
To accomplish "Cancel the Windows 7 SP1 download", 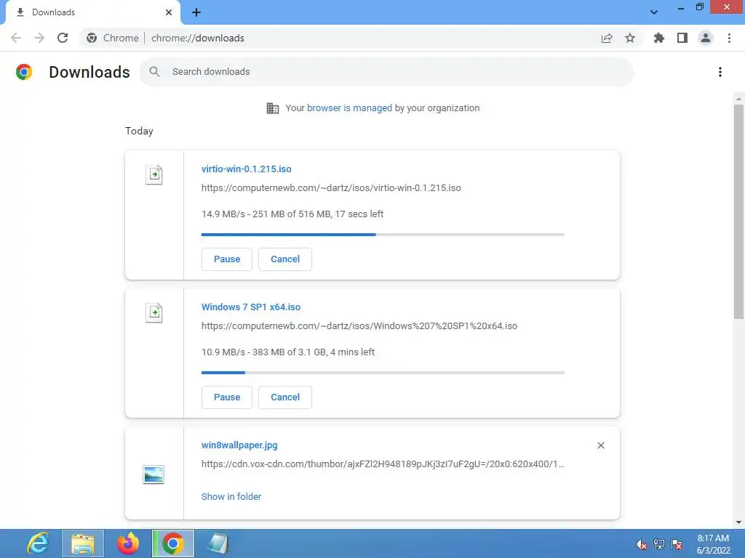I will click(285, 397).
